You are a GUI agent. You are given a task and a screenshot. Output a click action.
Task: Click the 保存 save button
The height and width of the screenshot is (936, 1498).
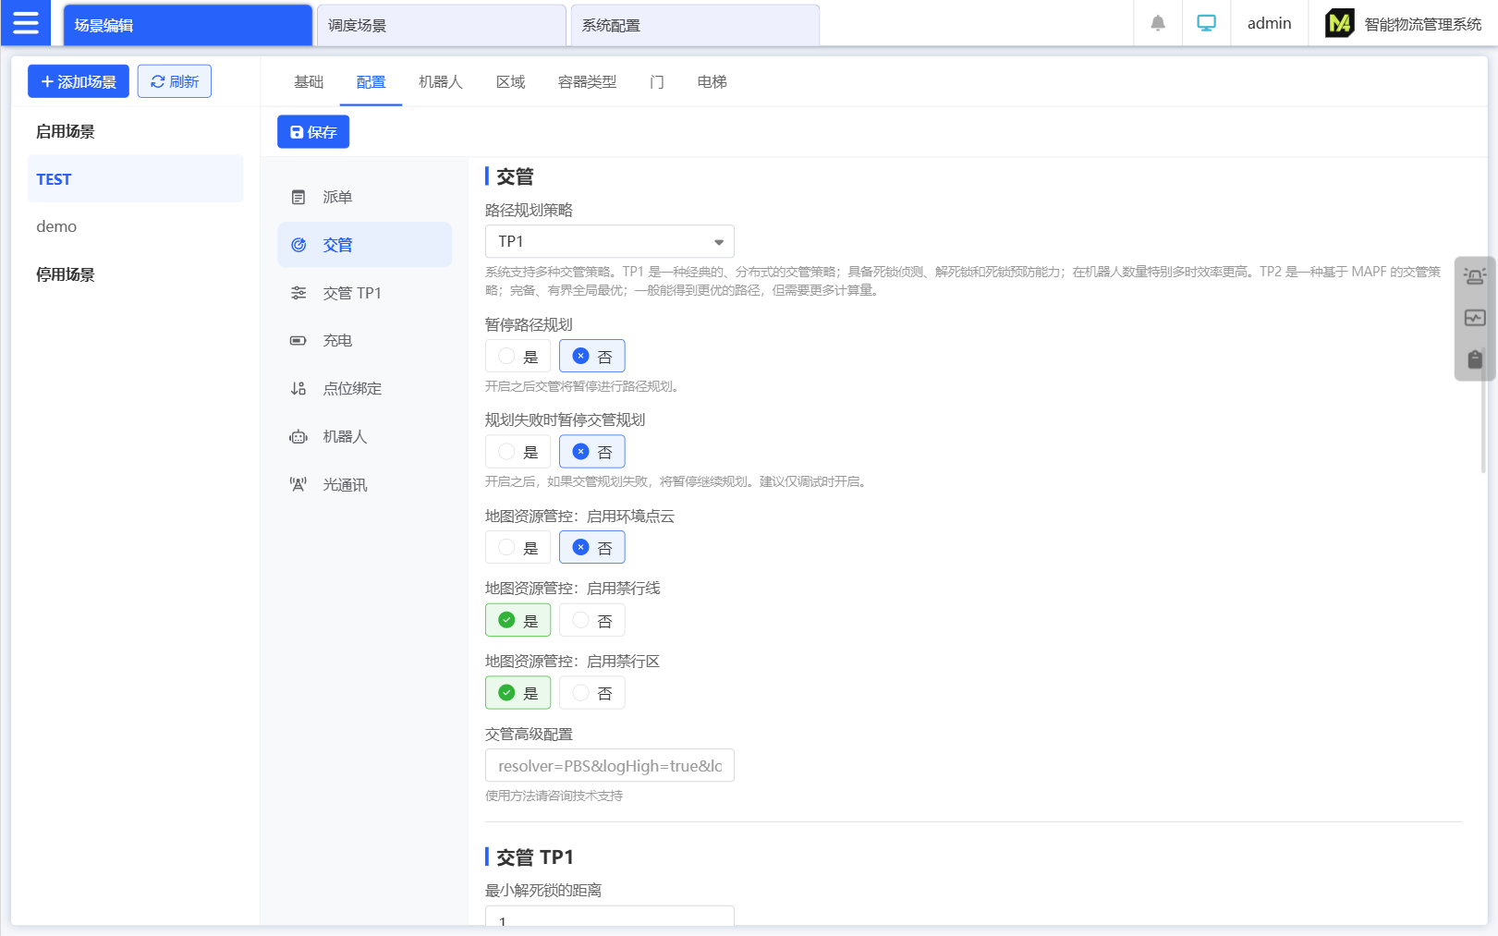[x=313, y=132]
